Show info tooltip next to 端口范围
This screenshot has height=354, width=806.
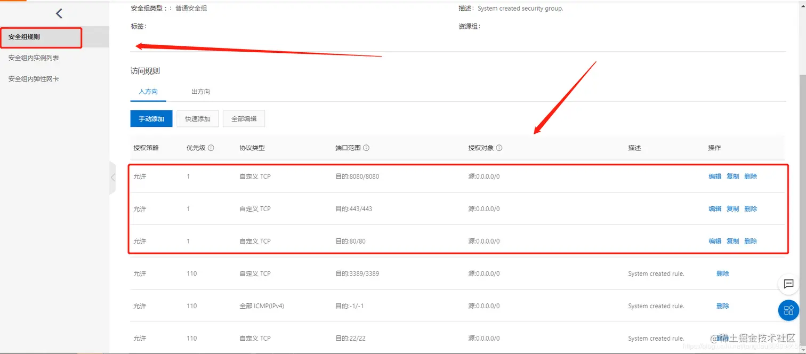coord(366,148)
